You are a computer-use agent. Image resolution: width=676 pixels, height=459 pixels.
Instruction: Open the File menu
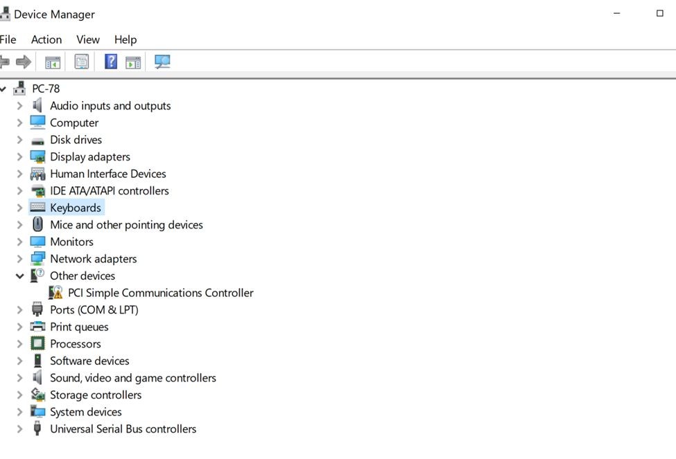coord(8,39)
